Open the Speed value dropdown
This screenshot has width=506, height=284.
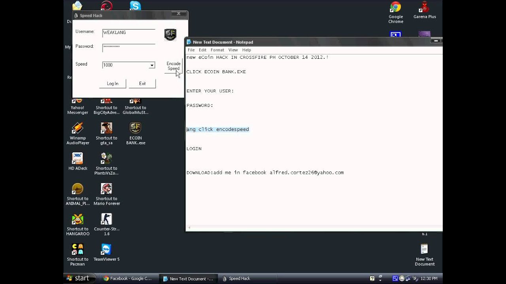point(151,65)
